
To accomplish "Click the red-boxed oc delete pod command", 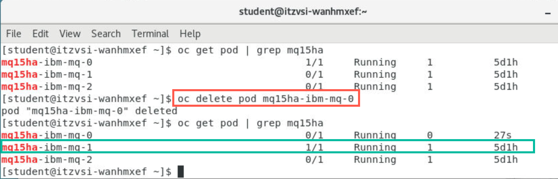I will (x=266, y=99).
